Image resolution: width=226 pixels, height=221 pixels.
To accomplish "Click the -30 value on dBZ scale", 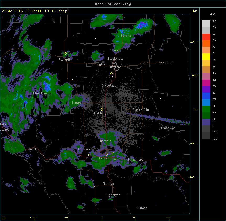I will tap(215, 139).
